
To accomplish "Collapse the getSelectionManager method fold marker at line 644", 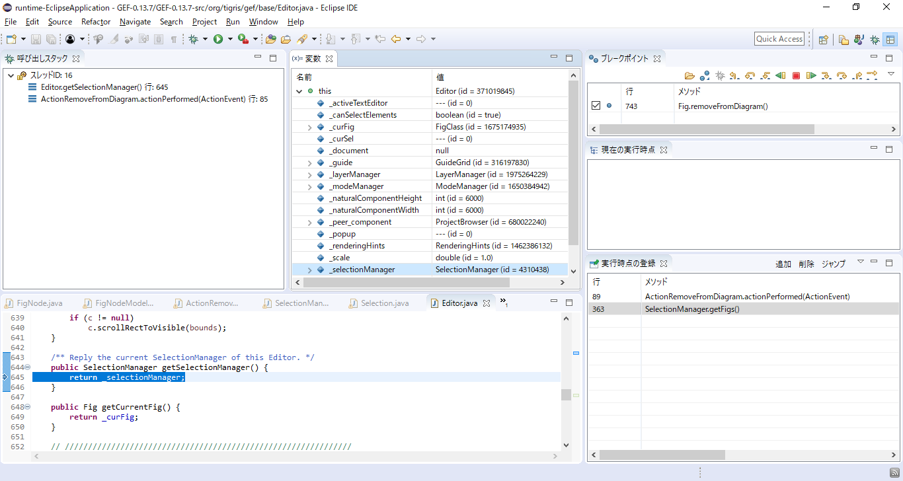I will pyautogui.click(x=28, y=367).
